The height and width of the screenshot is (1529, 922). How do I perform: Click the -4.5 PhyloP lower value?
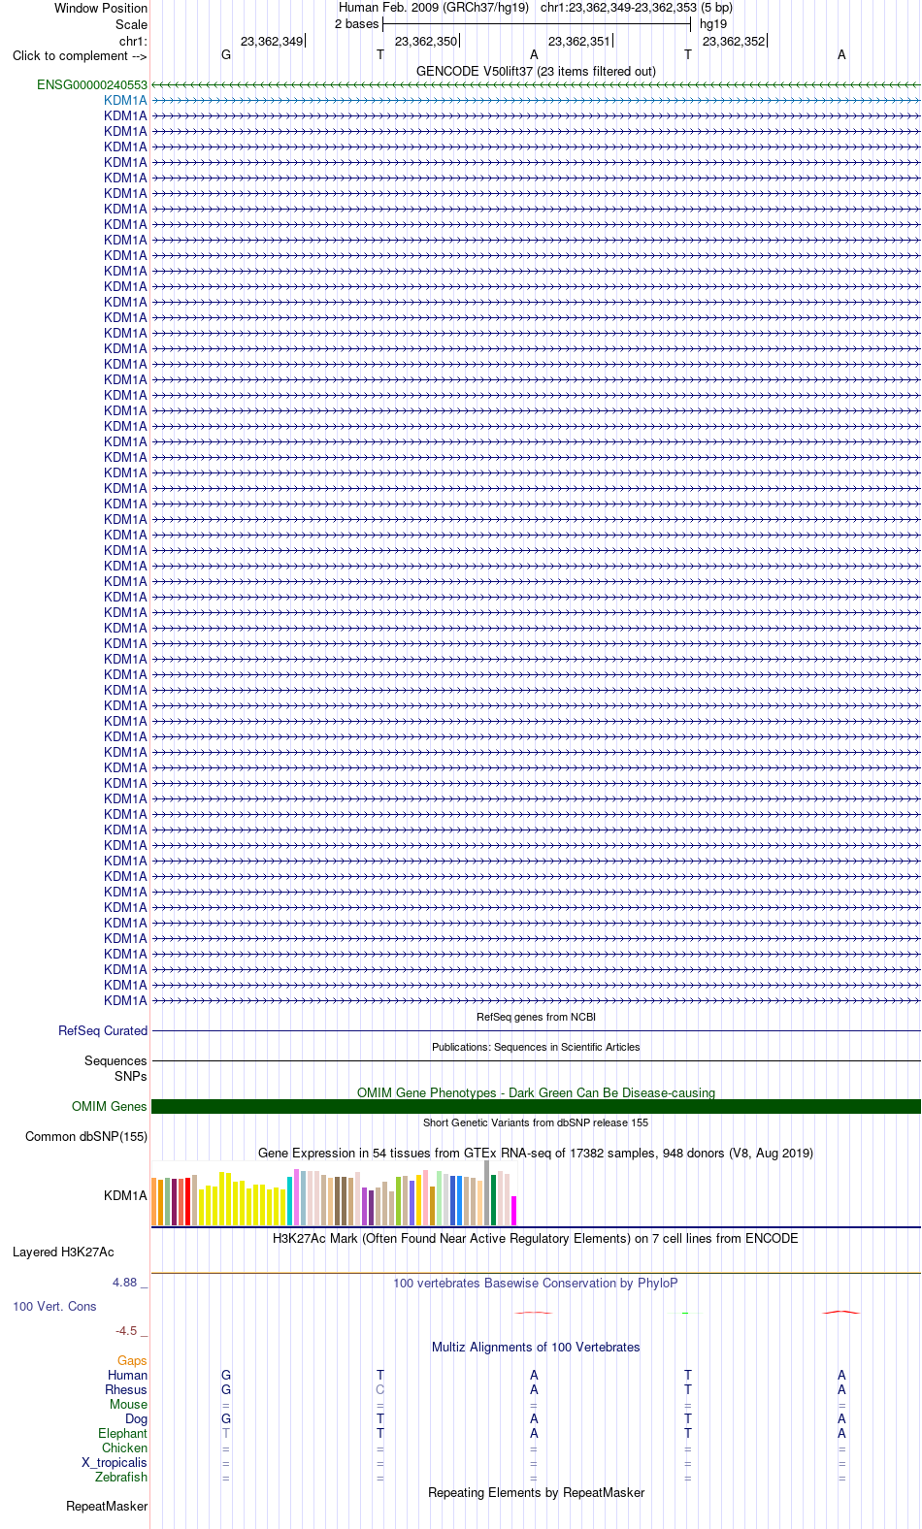coord(126,1331)
